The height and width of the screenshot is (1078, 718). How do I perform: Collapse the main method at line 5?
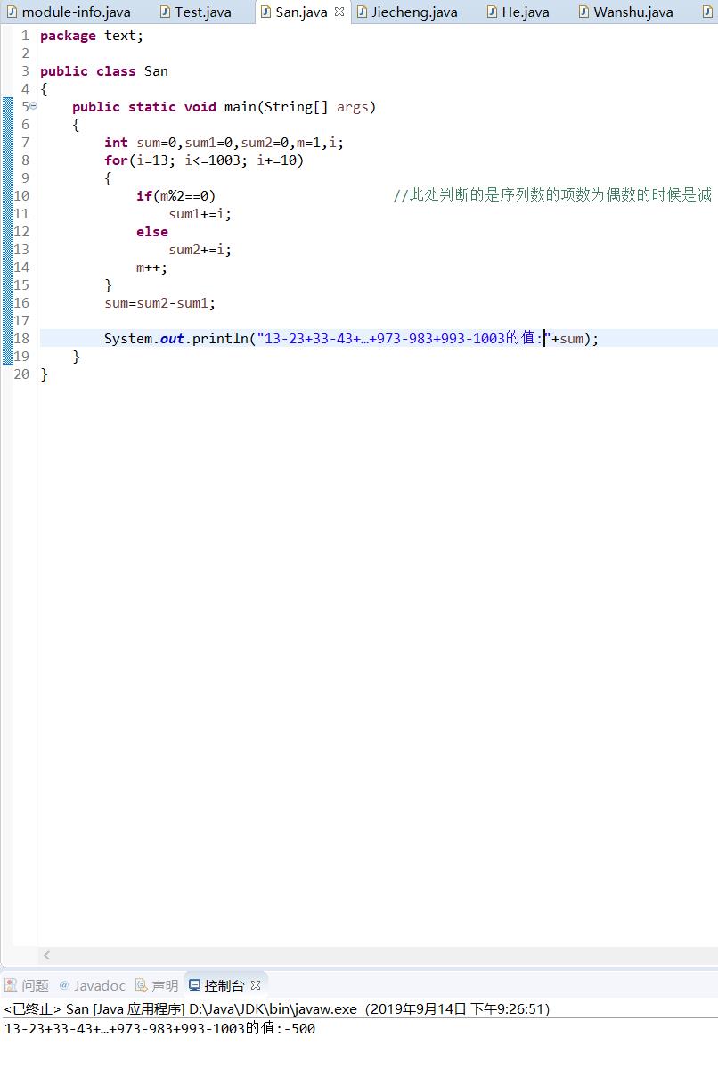tap(34, 106)
